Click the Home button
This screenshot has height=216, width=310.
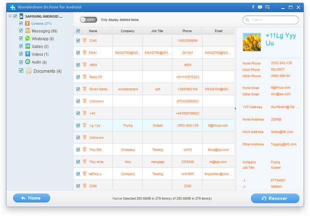(x=31, y=198)
